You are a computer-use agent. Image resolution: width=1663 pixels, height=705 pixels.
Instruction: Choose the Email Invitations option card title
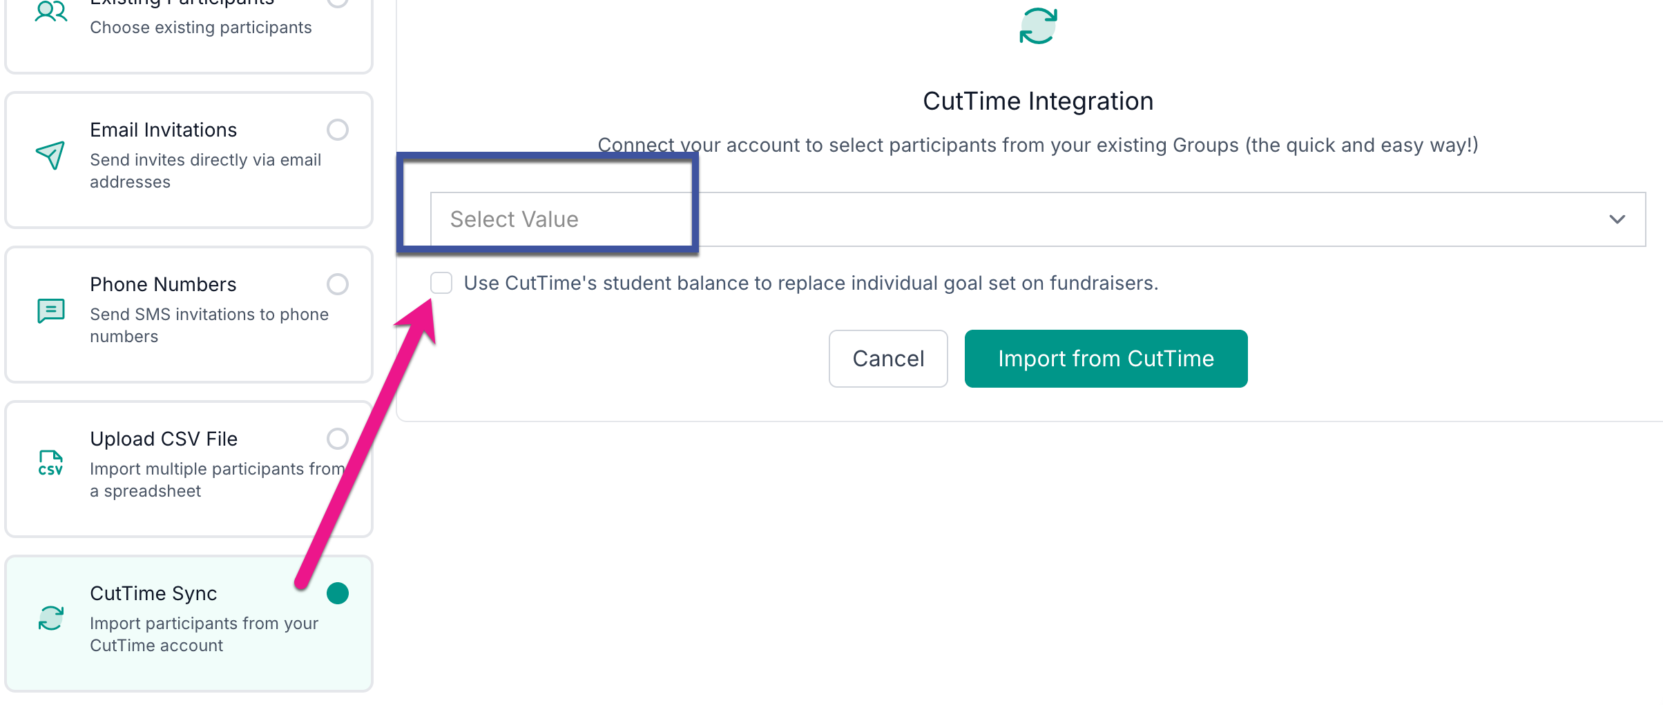point(164,130)
